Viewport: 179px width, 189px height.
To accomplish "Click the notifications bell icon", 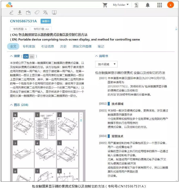I will click(x=148, y=5).
